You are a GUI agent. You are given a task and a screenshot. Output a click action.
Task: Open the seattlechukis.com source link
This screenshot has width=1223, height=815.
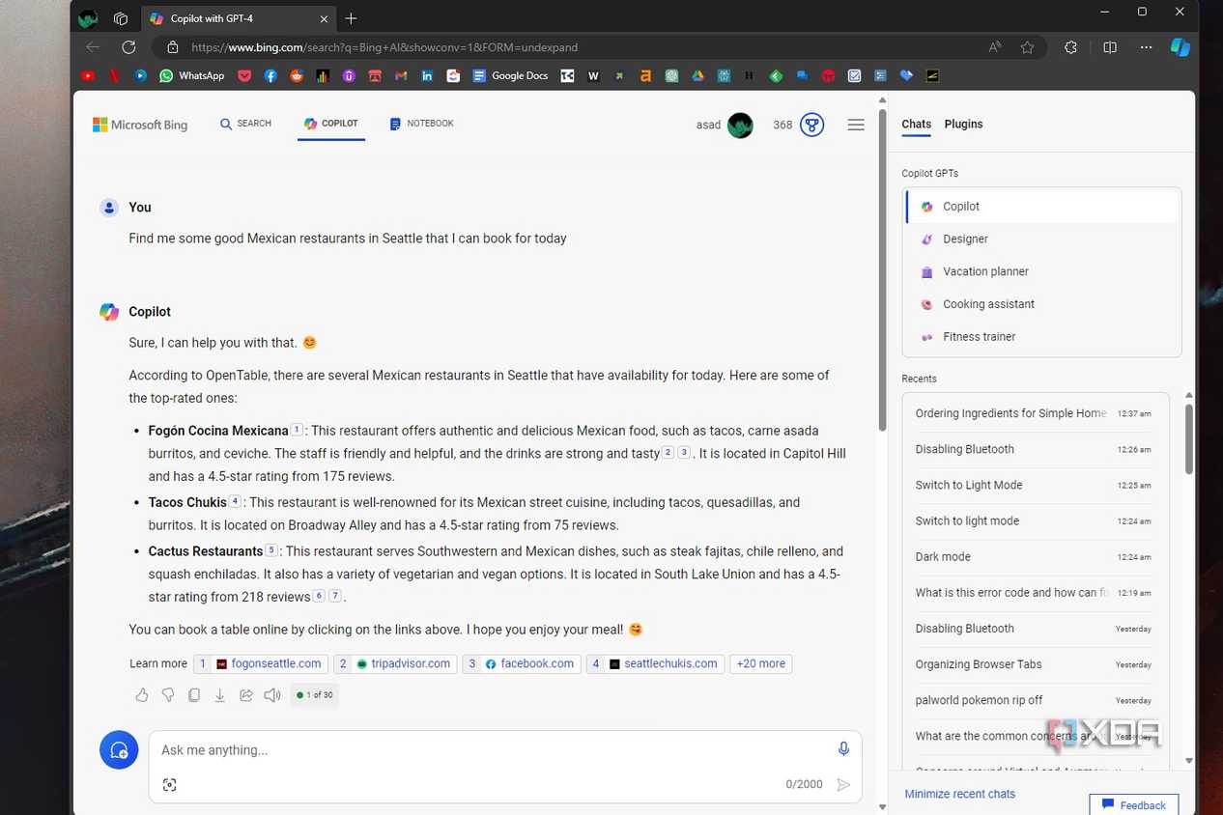pyautogui.click(x=655, y=664)
